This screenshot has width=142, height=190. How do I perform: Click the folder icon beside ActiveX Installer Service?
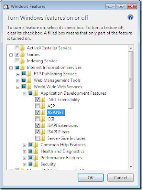click(22, 48)
